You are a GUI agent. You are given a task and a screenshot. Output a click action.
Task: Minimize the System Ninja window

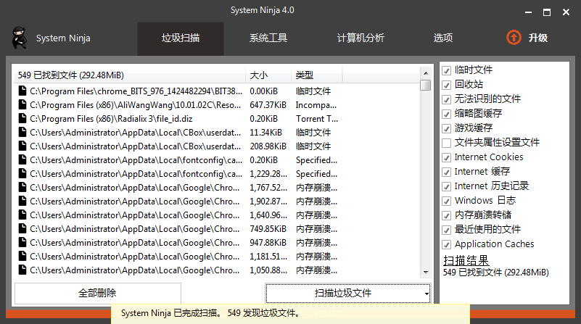click(528, 12)
